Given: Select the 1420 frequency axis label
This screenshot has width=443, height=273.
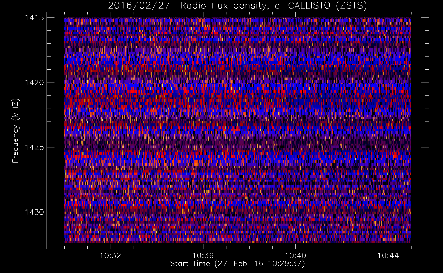Looking at the screenshot, I should click(x=34, y=82).
